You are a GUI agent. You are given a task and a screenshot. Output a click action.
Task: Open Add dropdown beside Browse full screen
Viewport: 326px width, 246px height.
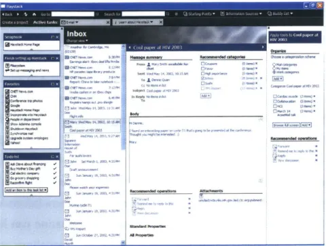pos(306,125)
